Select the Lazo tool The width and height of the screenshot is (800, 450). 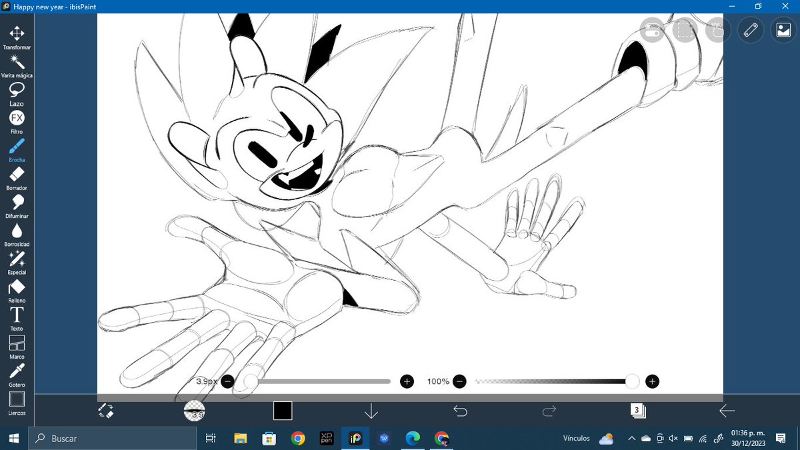[17, 94]
